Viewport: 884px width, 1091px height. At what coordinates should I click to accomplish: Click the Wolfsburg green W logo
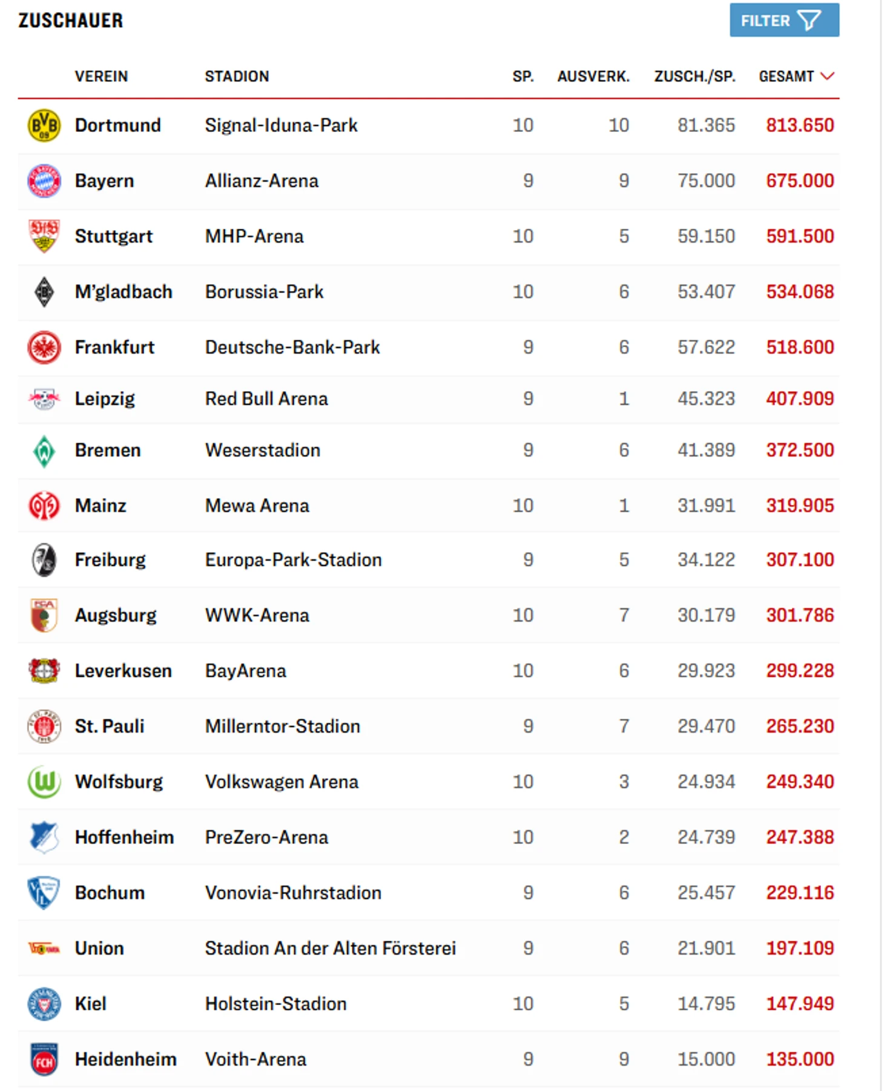(x=44, y=782)
